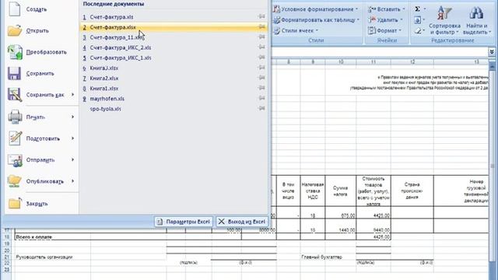Open Стили ячеек dropdown

pyautogui.click(x=296, y=30)
